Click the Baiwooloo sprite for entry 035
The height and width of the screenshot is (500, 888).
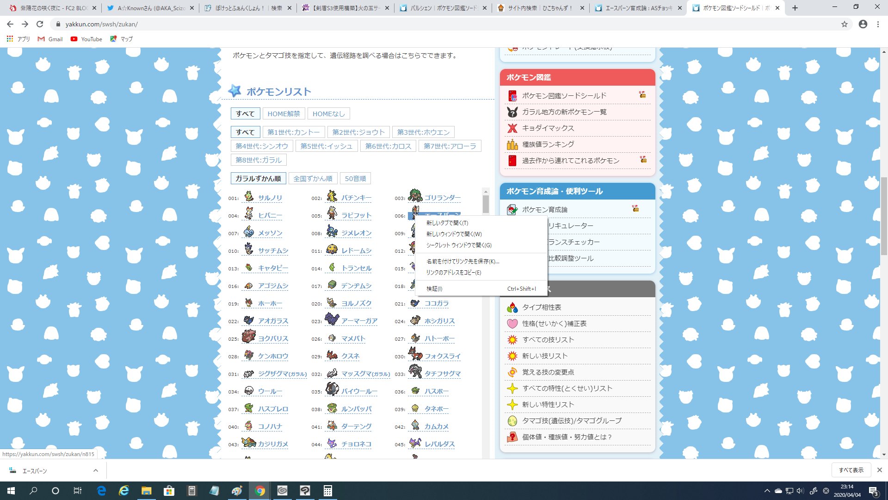(332, 389)
